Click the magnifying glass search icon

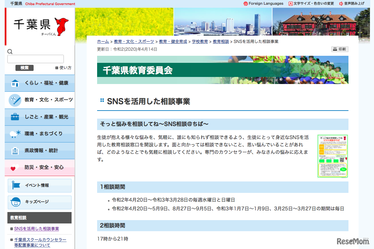pos(10,51)
